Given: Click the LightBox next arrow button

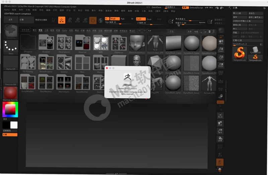Looking at the screenshot, I should coord(145,31).
